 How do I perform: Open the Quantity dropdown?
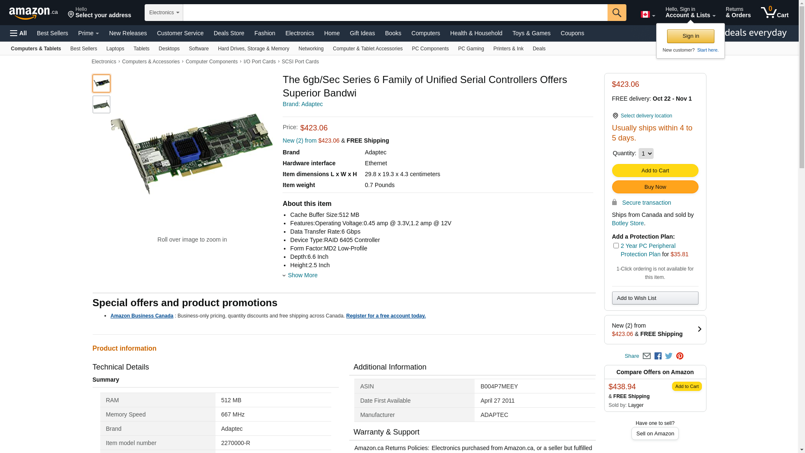[646, 154]
